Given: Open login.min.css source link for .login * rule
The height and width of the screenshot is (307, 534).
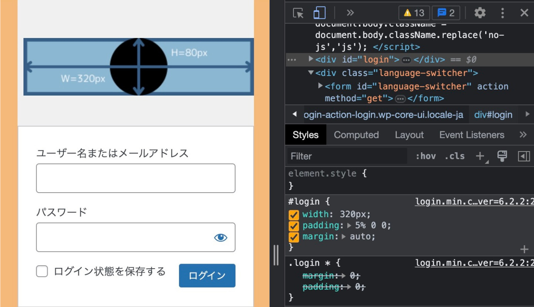Looking at the screenshot, I should pos(474,263).
